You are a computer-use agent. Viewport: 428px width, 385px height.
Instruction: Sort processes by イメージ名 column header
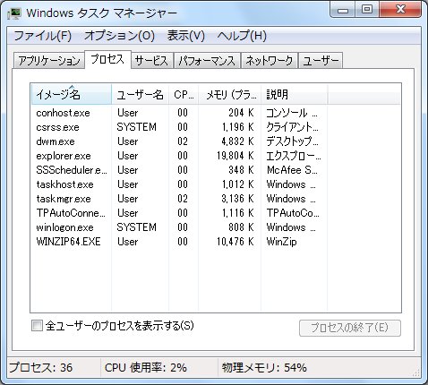coord(72,95)
